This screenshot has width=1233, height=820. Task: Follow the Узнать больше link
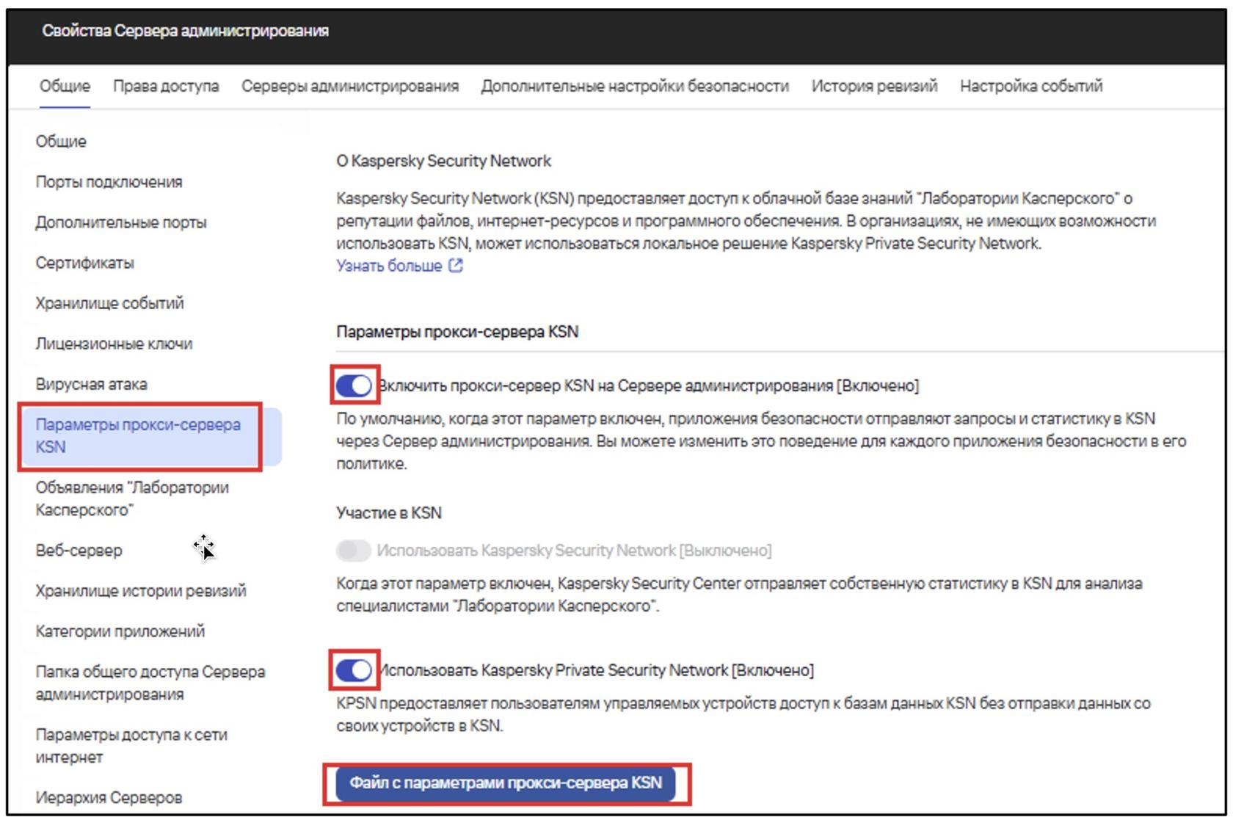389,266
